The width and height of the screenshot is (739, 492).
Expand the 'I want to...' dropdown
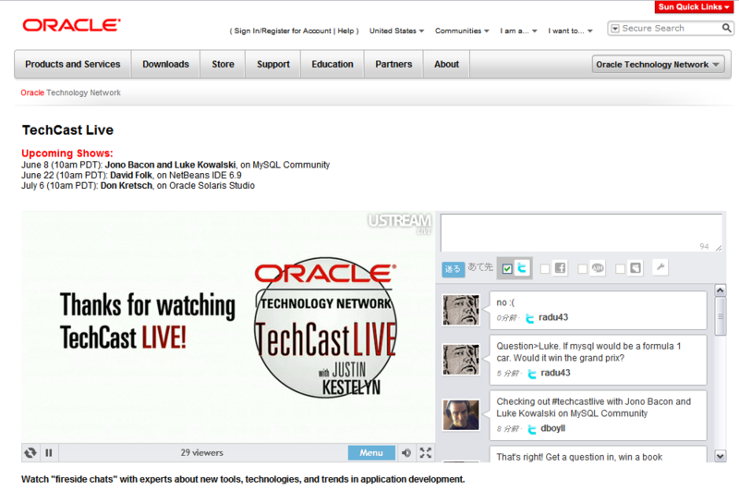pyautogui.click(x=570, y=31)
